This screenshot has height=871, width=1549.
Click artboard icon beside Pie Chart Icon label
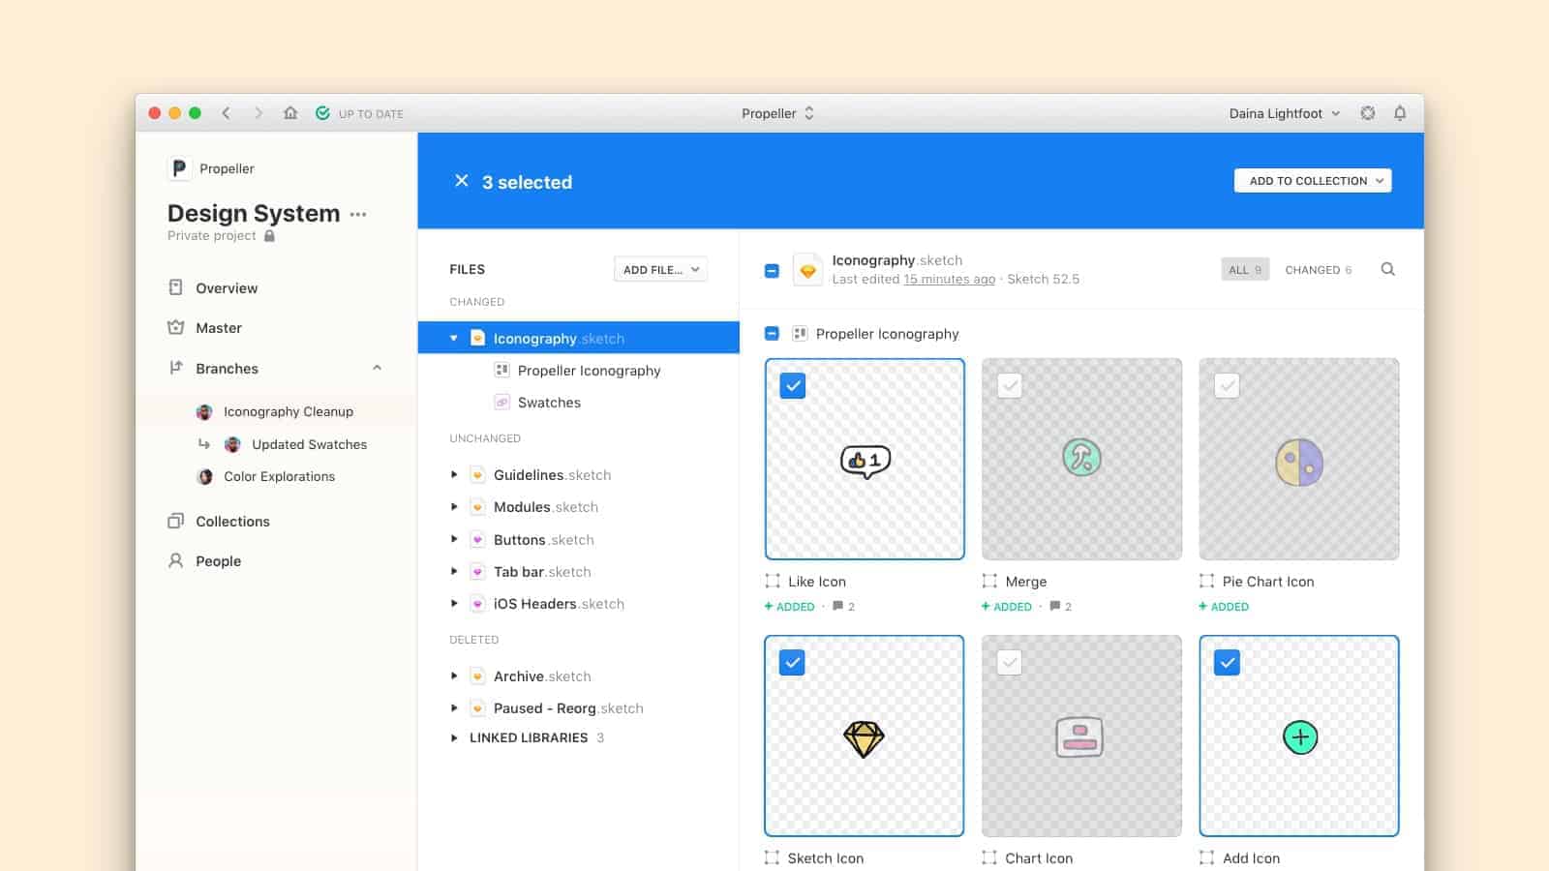point(1206,581)
